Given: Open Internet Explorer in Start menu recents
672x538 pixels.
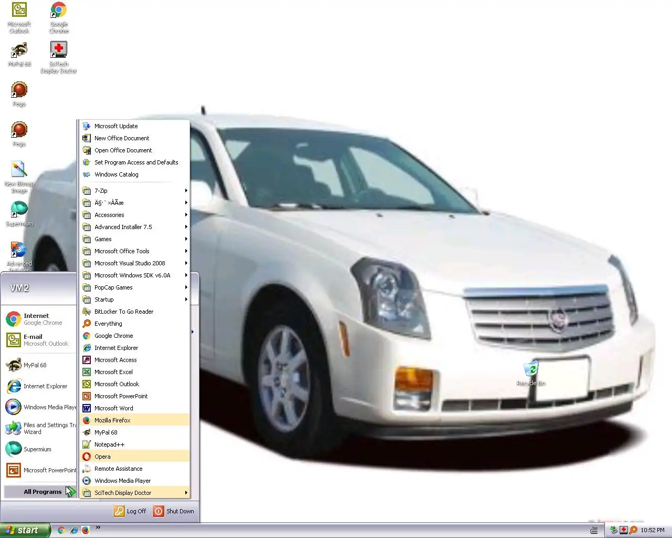Looking at the screenshot, I should 40,386.
